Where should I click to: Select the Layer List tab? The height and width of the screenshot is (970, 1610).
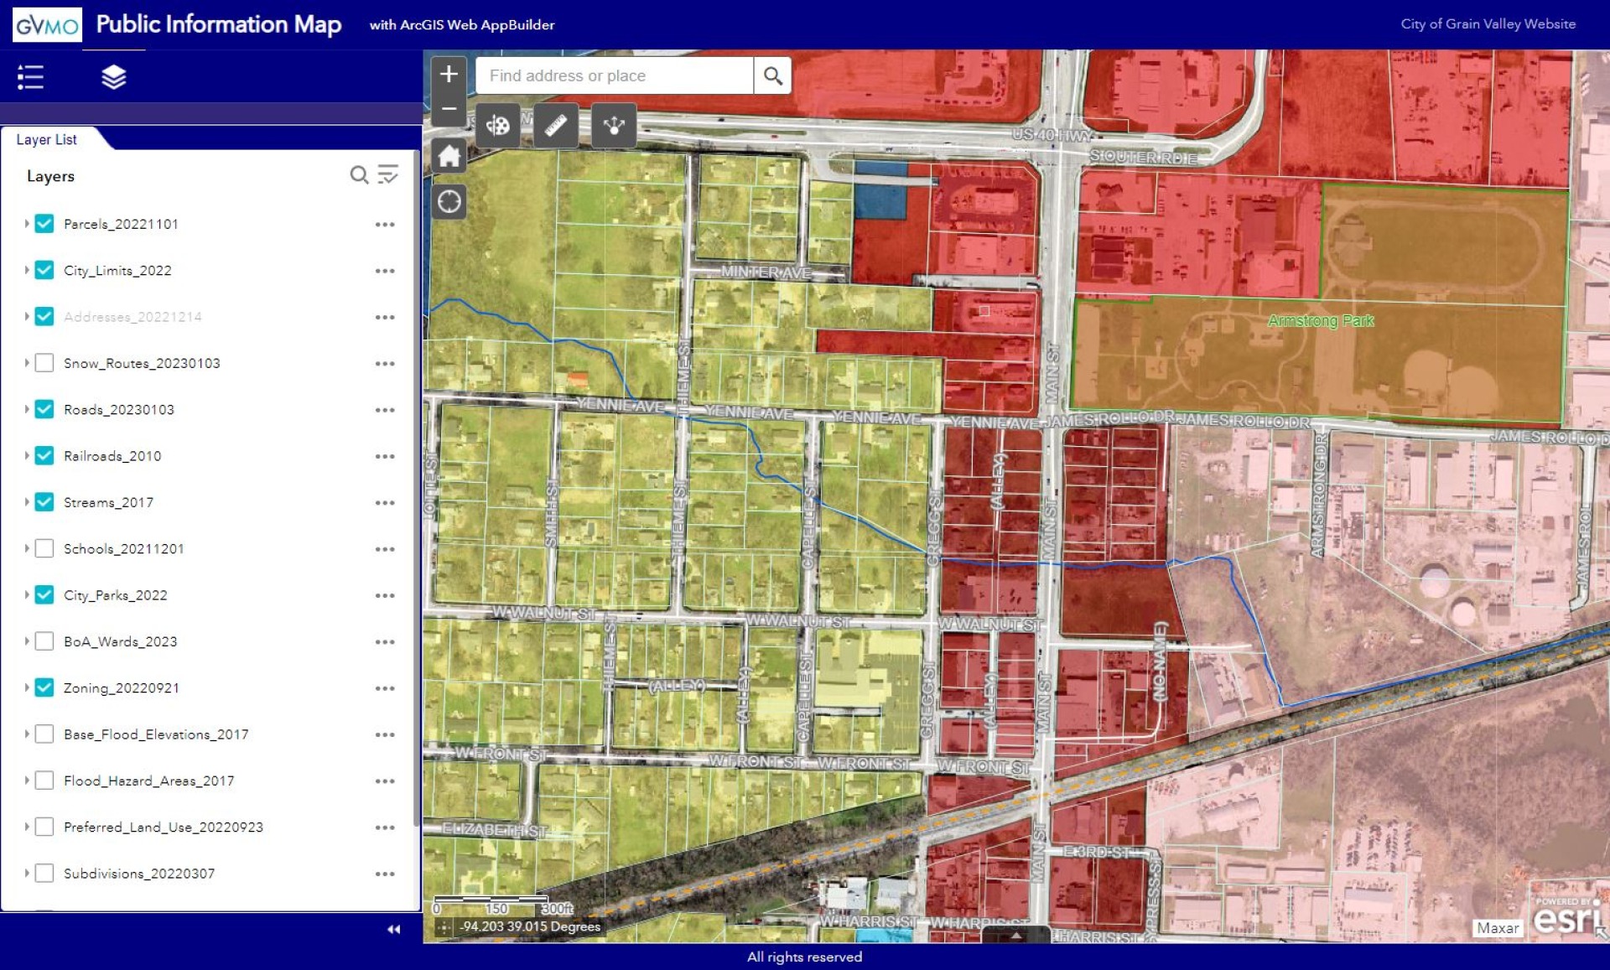tap(47, 139)
